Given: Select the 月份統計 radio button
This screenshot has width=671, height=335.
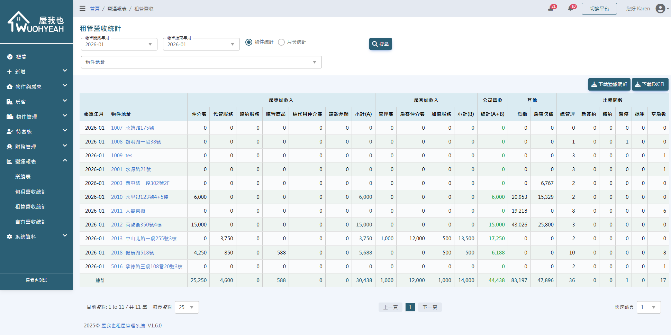Looking at the screenshot, I should click(x=281, y=42).
